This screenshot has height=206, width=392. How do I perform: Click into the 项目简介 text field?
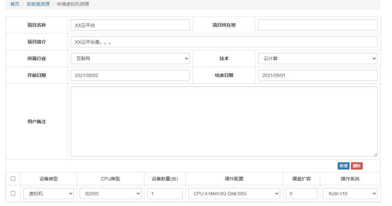point(224,42)
